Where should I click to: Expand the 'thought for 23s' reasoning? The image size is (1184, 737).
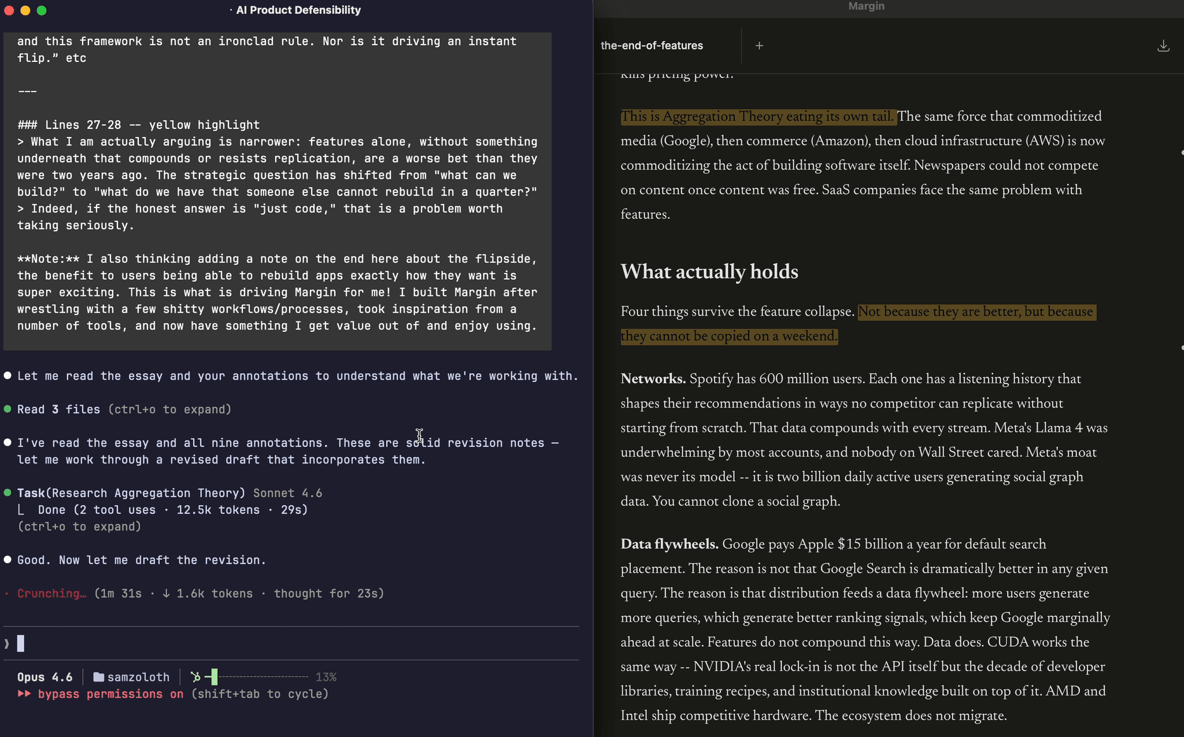click(x=328, y=593)
